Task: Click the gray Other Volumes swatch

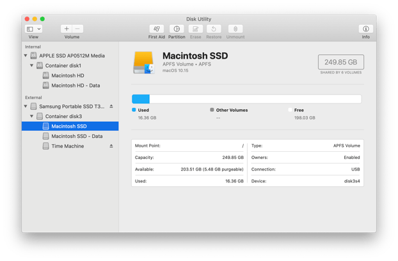Action: [x=212, y=110]
